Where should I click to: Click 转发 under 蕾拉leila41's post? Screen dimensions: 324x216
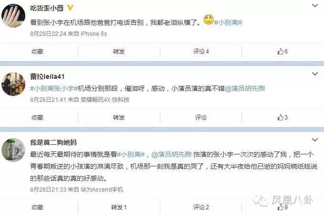[x=119, y=117]
